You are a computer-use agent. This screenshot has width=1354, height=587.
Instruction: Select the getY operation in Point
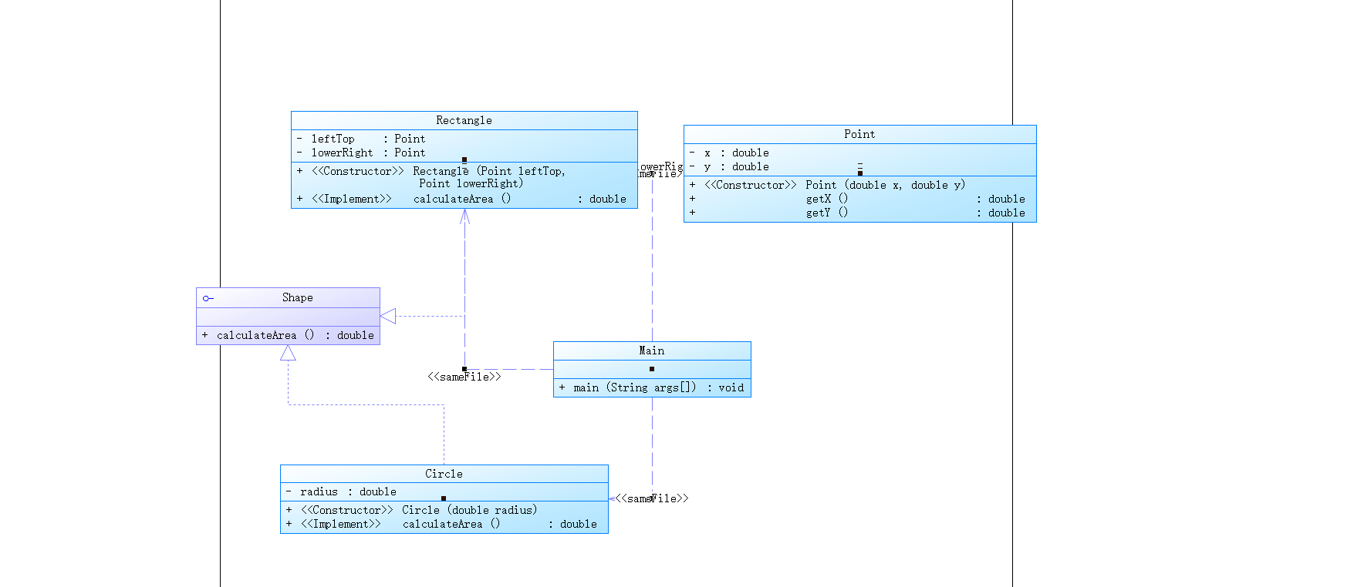tap(857, 213)
